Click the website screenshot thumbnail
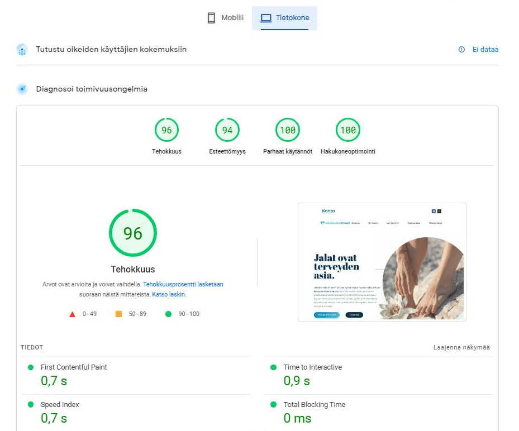Viewport: 519px width, 431px height. coord(382,262)
